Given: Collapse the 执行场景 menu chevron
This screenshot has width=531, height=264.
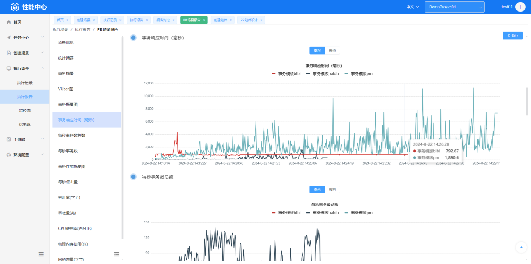Looking at the screenshot, I should 42,68.
